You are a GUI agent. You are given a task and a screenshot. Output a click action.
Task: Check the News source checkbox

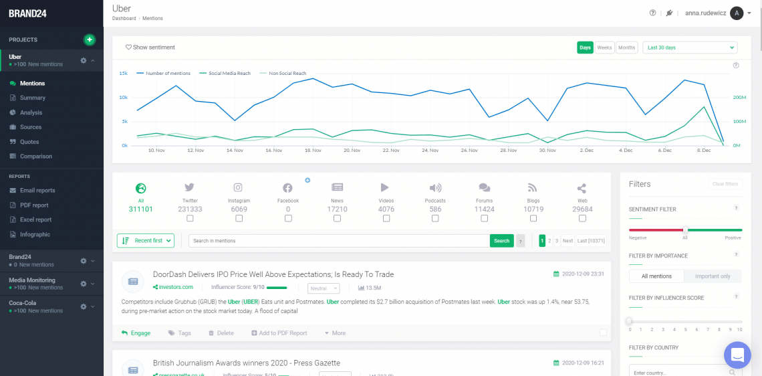[x=337, y=218]
